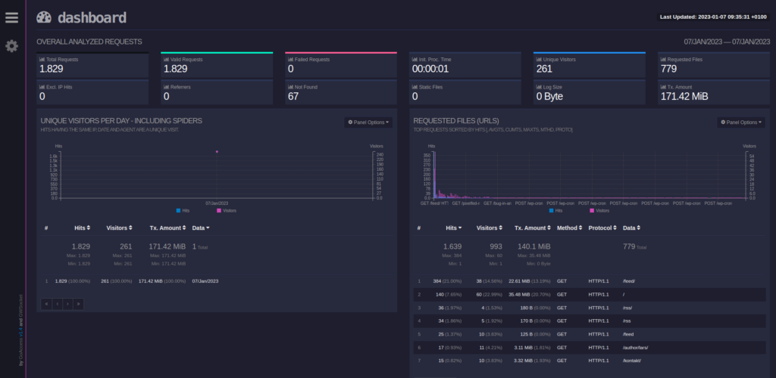Open the settings gear in sidebar
776x378 pixels.
coord(11,46)
